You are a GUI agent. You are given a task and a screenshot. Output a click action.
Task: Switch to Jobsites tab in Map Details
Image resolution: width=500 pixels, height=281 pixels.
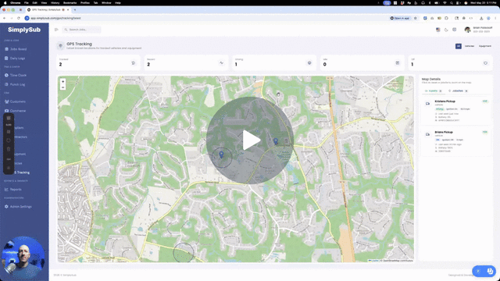tap(458, 91)
